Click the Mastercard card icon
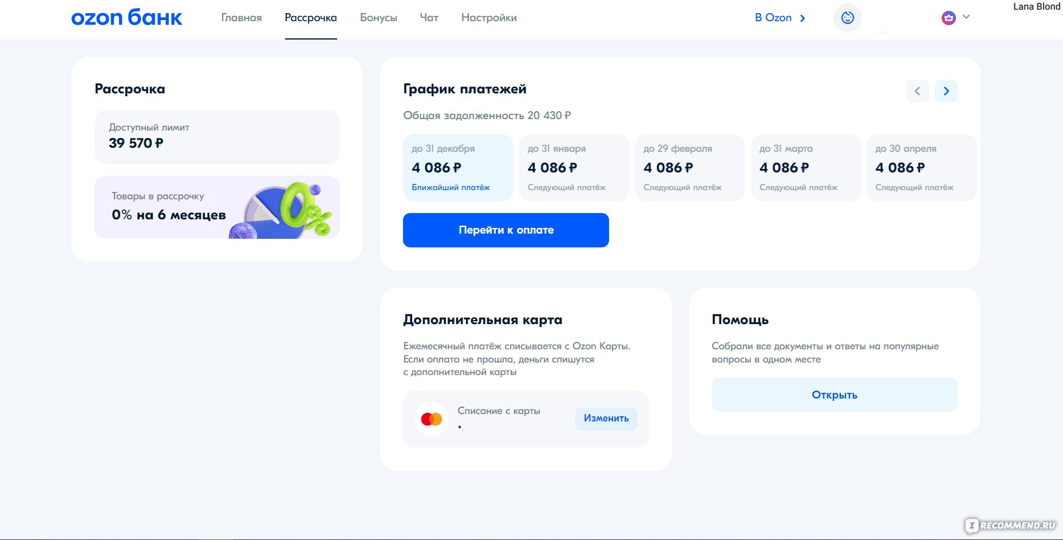Viewport: 1063px width, 540px height. pos(432,419)
